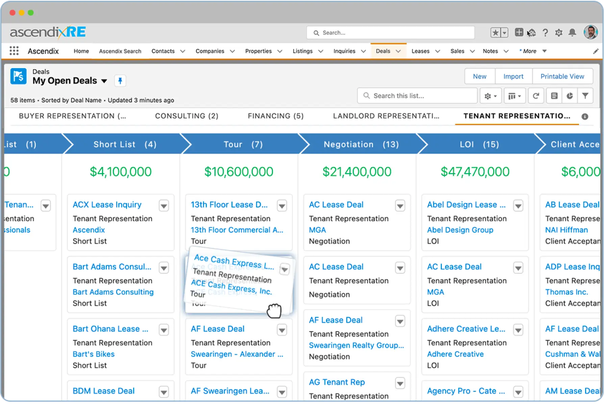The height and width of the screenshot is (405, 604).
Task: Click the Kanban settings icon
Action: pyautogui.click(x=554, y=96)
